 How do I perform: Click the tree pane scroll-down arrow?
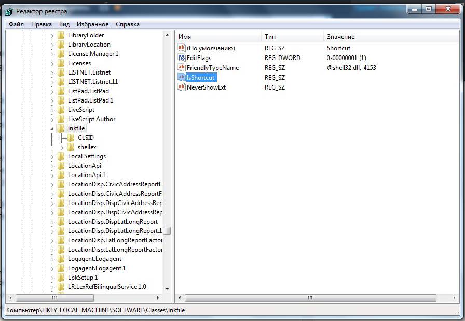167,289
